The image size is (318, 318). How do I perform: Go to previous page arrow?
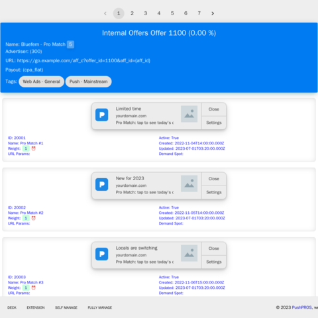105,13
